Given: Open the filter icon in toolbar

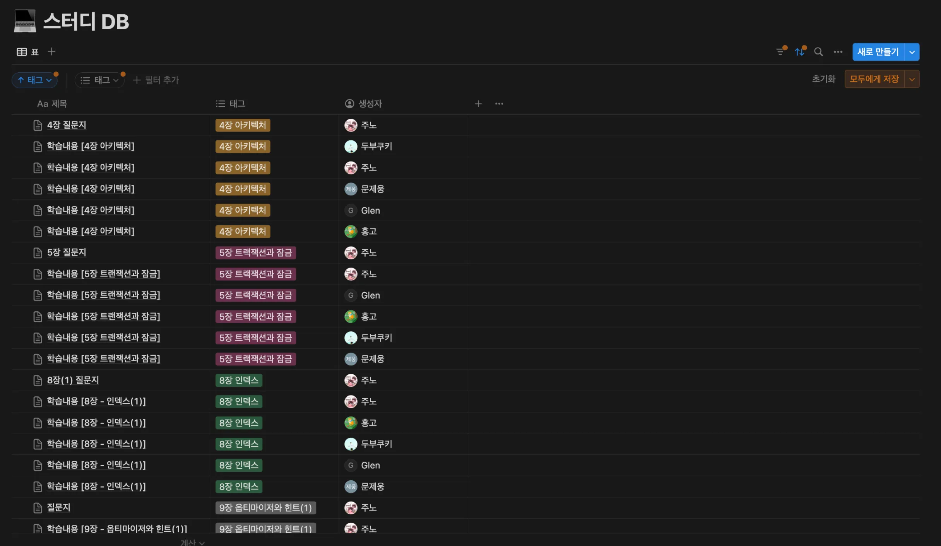Looking at the screenshot, I should point(780,52).
